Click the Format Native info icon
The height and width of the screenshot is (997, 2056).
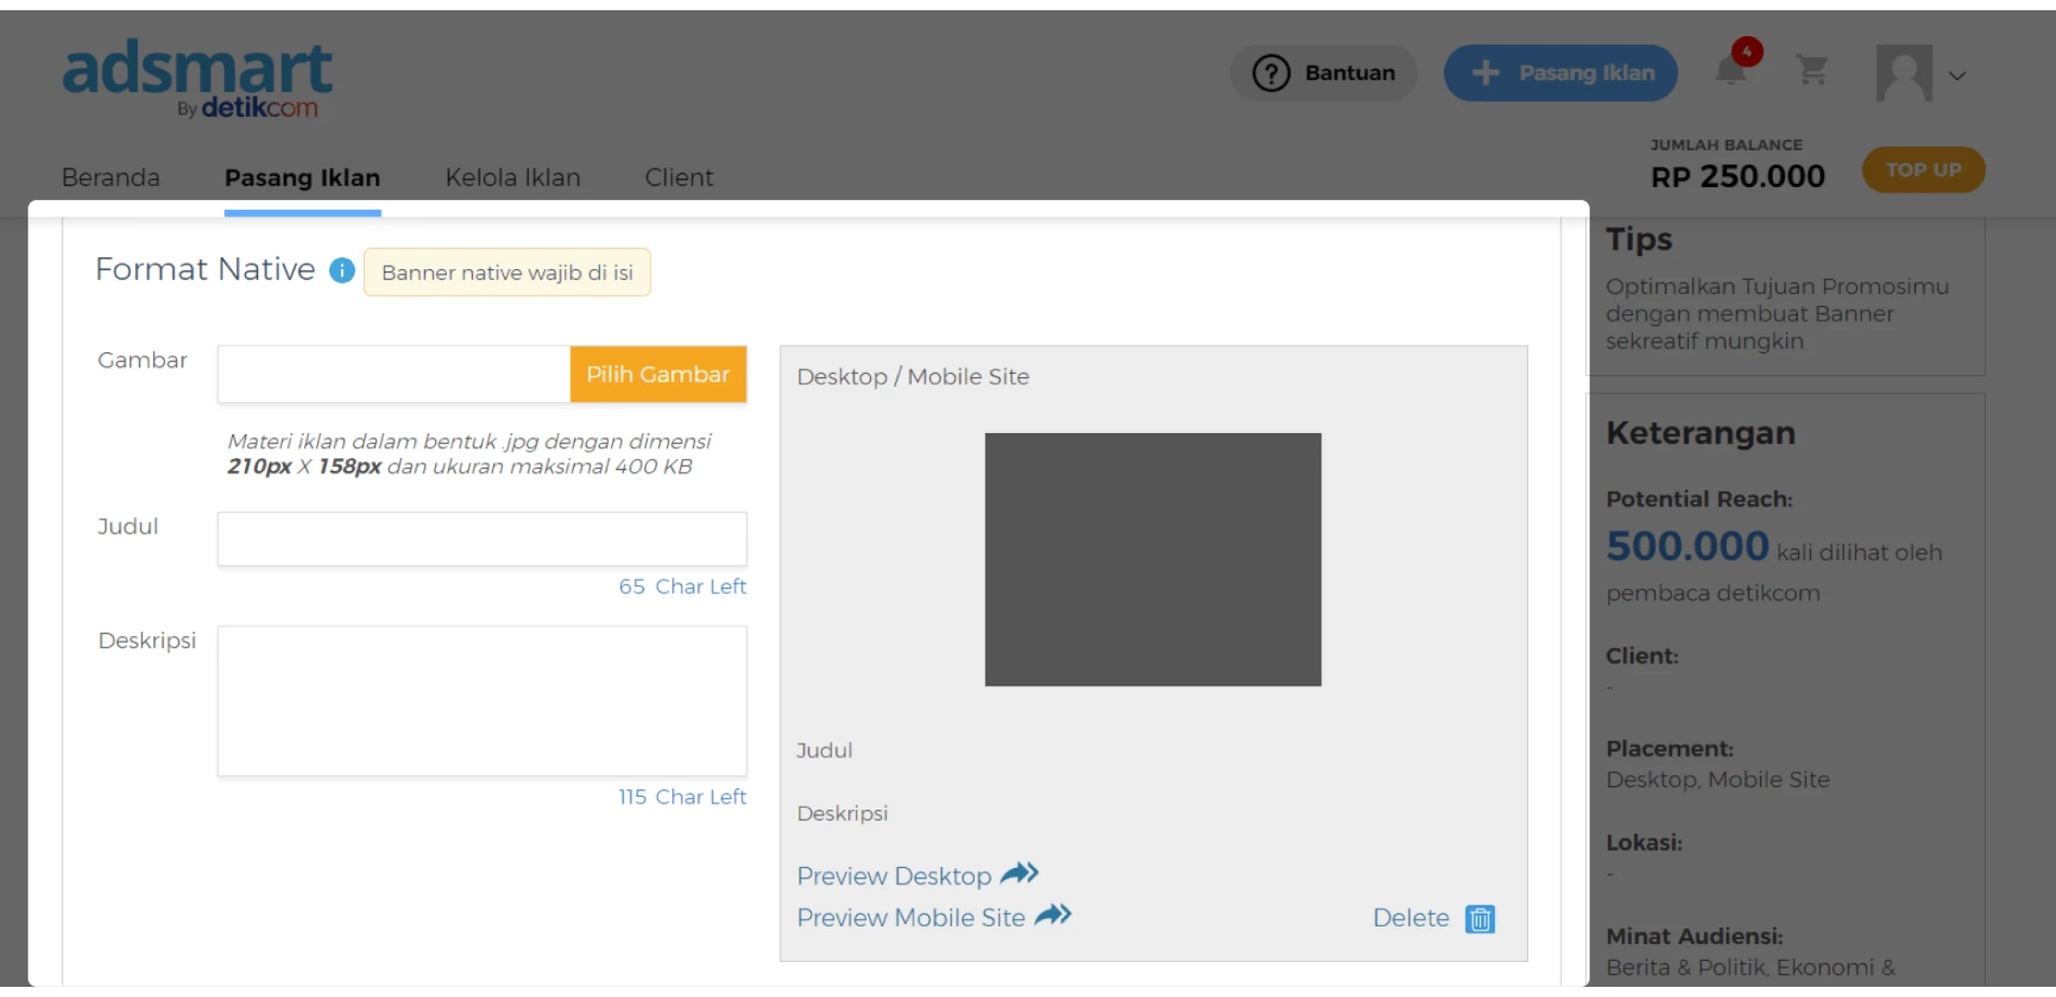(342, 271)
